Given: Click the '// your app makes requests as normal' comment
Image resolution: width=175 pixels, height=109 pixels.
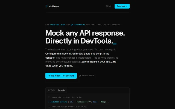Looking at the screenshot, I should point(68,107).
